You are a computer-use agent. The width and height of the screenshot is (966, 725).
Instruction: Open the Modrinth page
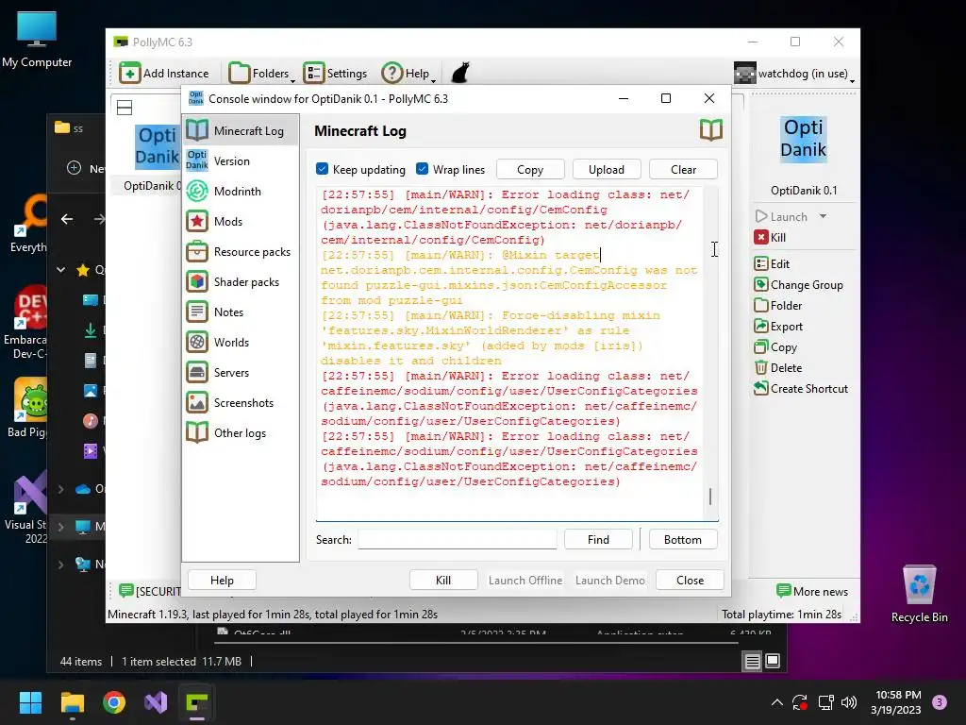click(241, 191)
